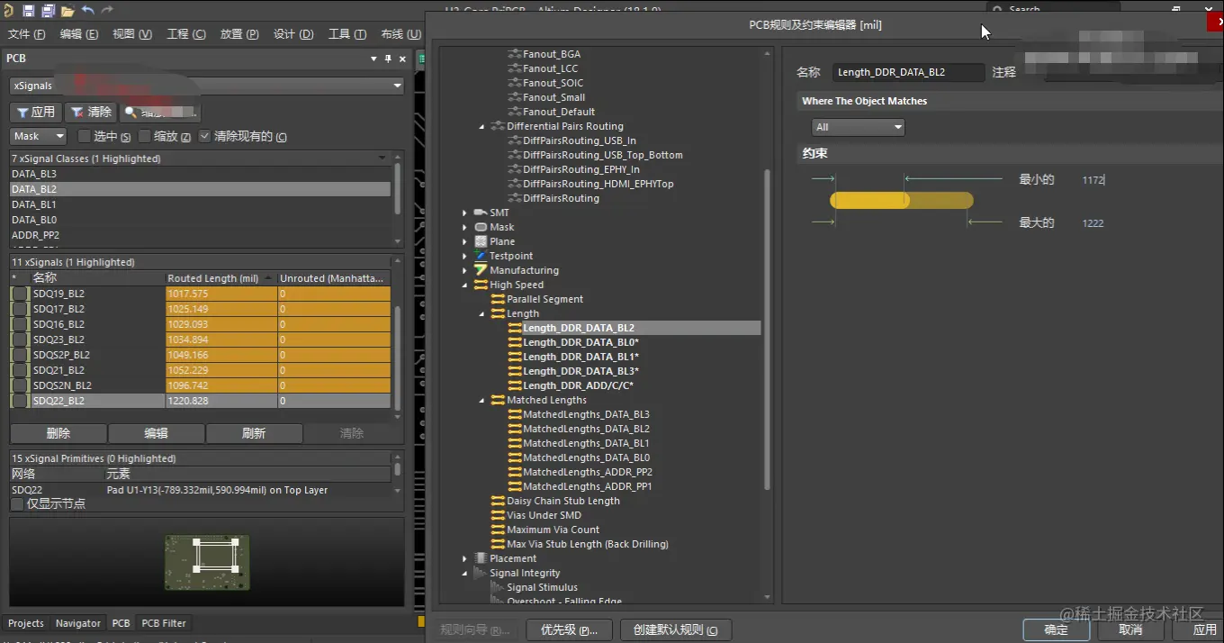Click the Open folder icon in the quick toolbar
This screenshot has width=1224, height=643.
(x=67, y=11)
